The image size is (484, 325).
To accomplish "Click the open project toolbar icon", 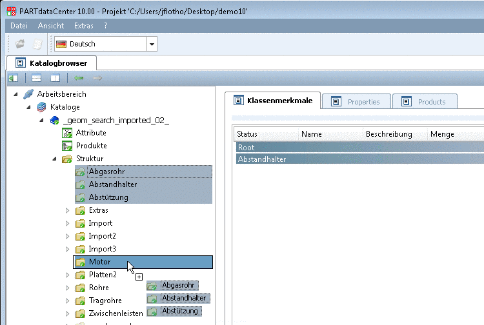I will 21,44.
